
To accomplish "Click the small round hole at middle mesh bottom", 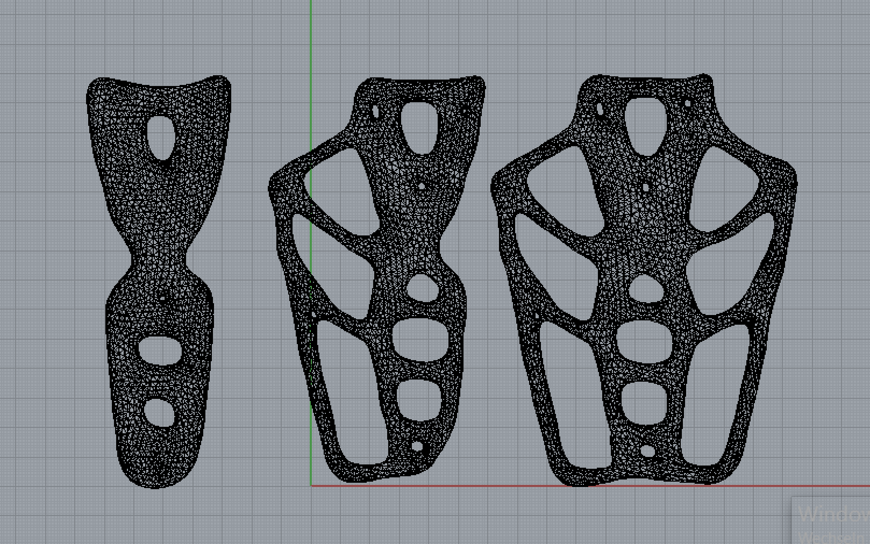I will pyautogui.click(x=417, y=446).
